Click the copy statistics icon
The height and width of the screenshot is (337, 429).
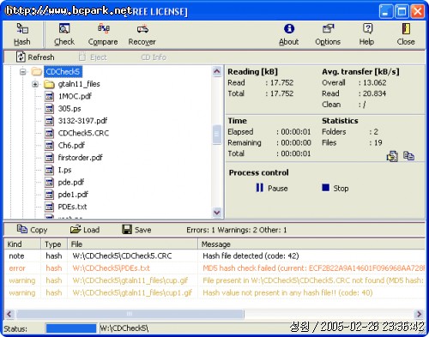click(x=408, y=156)
